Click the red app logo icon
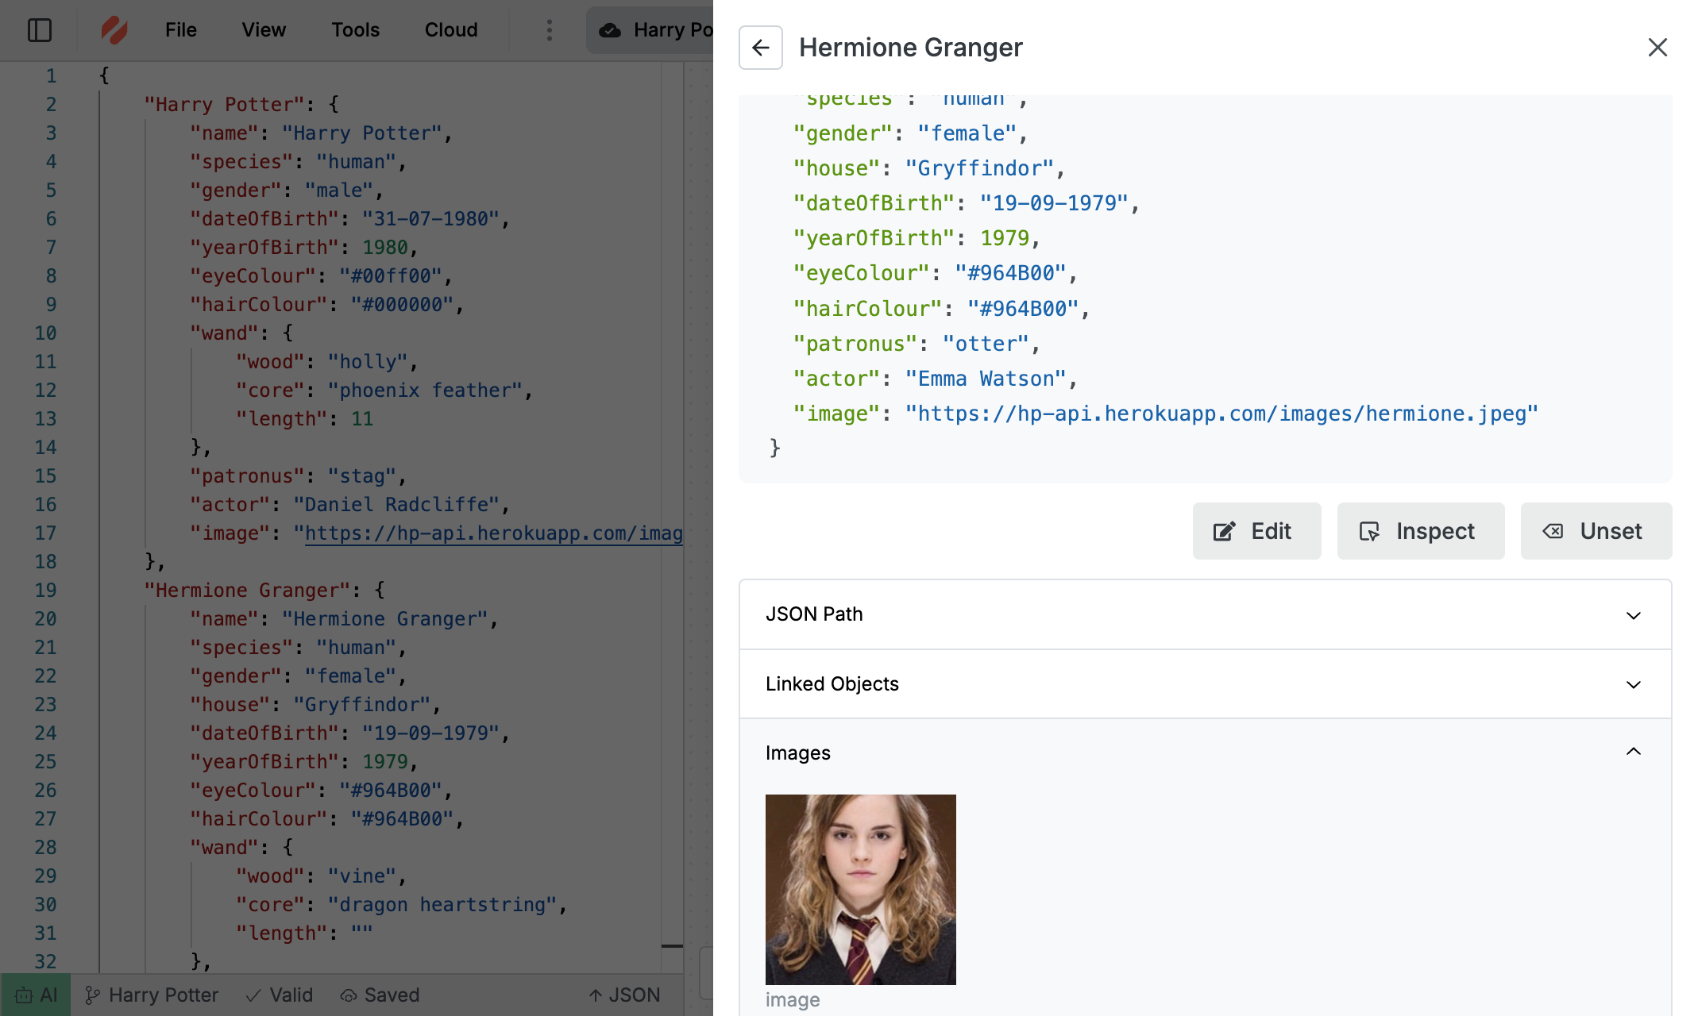 114,30
